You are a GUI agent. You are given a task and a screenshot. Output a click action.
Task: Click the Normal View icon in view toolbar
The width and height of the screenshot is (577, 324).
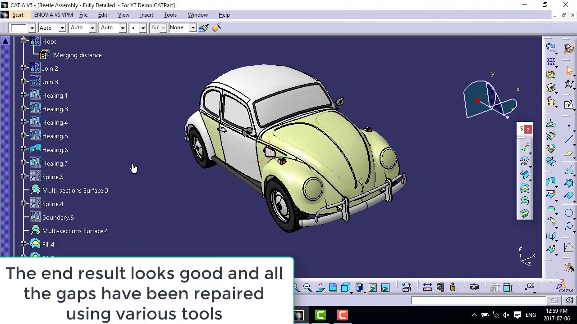tap(321, 288)
